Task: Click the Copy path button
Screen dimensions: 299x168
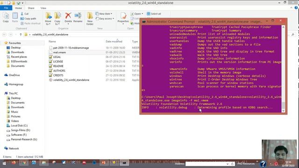Action: (28, 19)
